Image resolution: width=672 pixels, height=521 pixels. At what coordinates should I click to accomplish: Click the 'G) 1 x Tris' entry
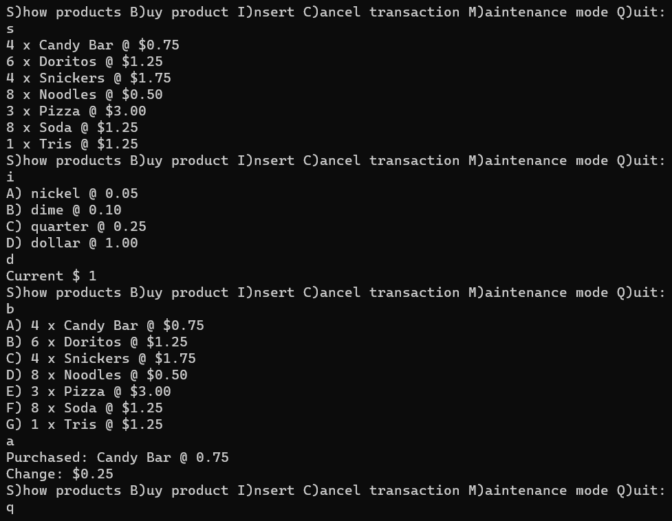[85, 425]
